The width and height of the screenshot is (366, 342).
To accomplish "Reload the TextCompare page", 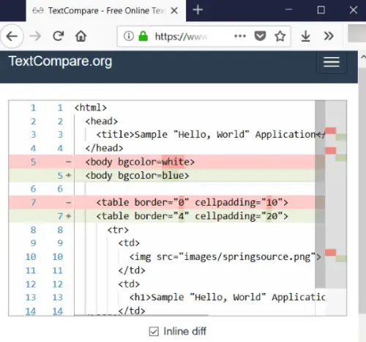I will [x=59, y=36].
